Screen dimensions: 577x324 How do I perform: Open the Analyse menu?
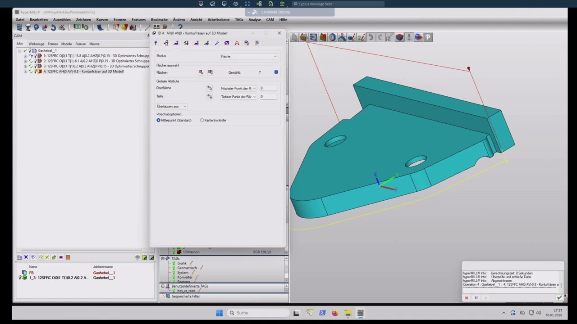(255, 20)
